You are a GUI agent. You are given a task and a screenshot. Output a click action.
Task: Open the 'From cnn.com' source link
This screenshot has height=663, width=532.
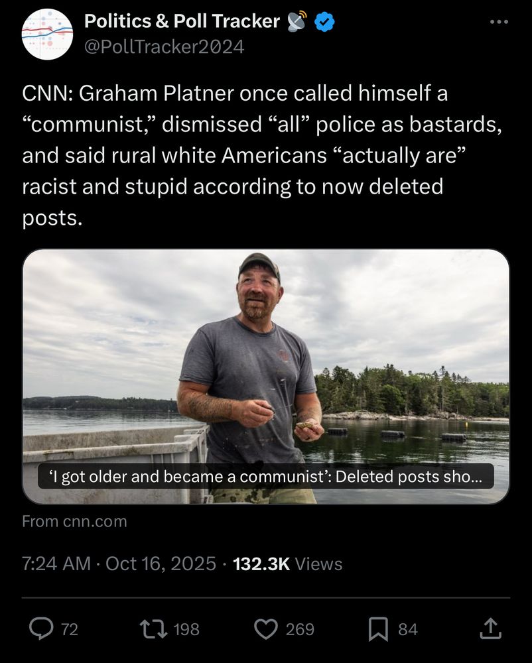tap(74, 522)
